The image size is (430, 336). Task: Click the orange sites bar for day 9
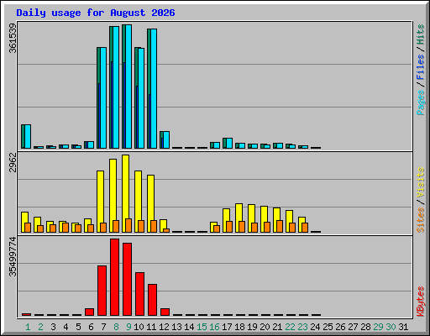128,226
